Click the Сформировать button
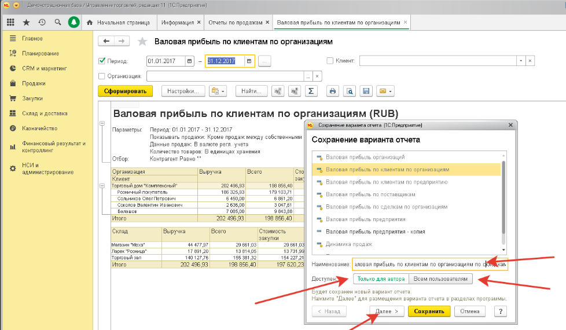The height and width of the screenshot is (330, 566). click(x=125, y=91)
